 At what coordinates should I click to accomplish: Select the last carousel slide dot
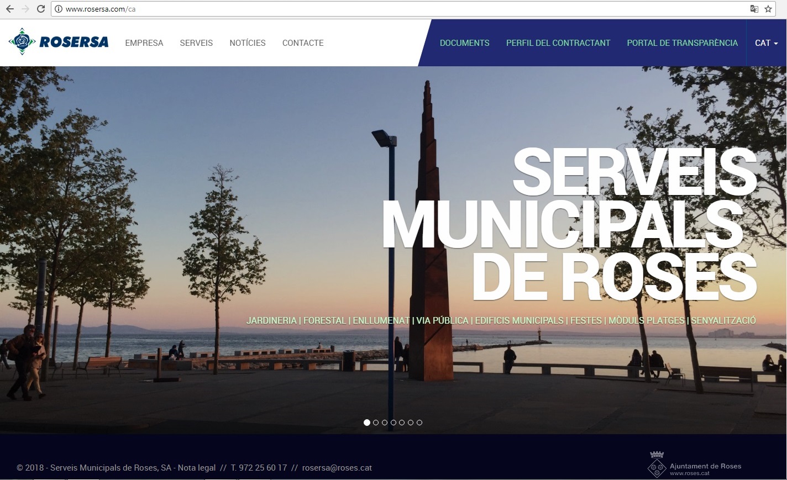click(419, 423)
